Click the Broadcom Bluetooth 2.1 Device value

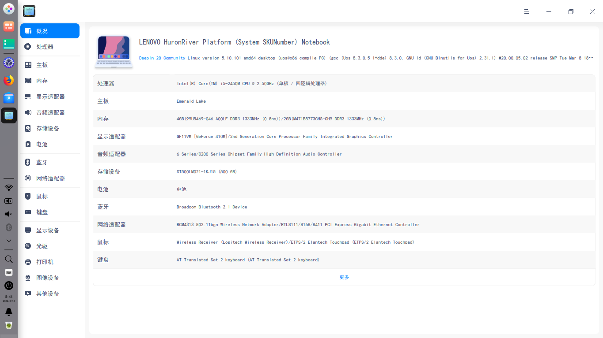click(212, 207)
